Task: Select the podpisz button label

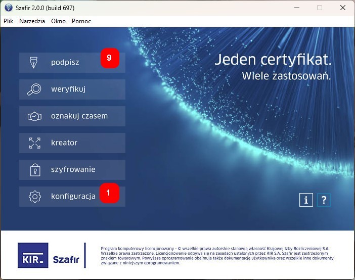Action: point(65,63)
